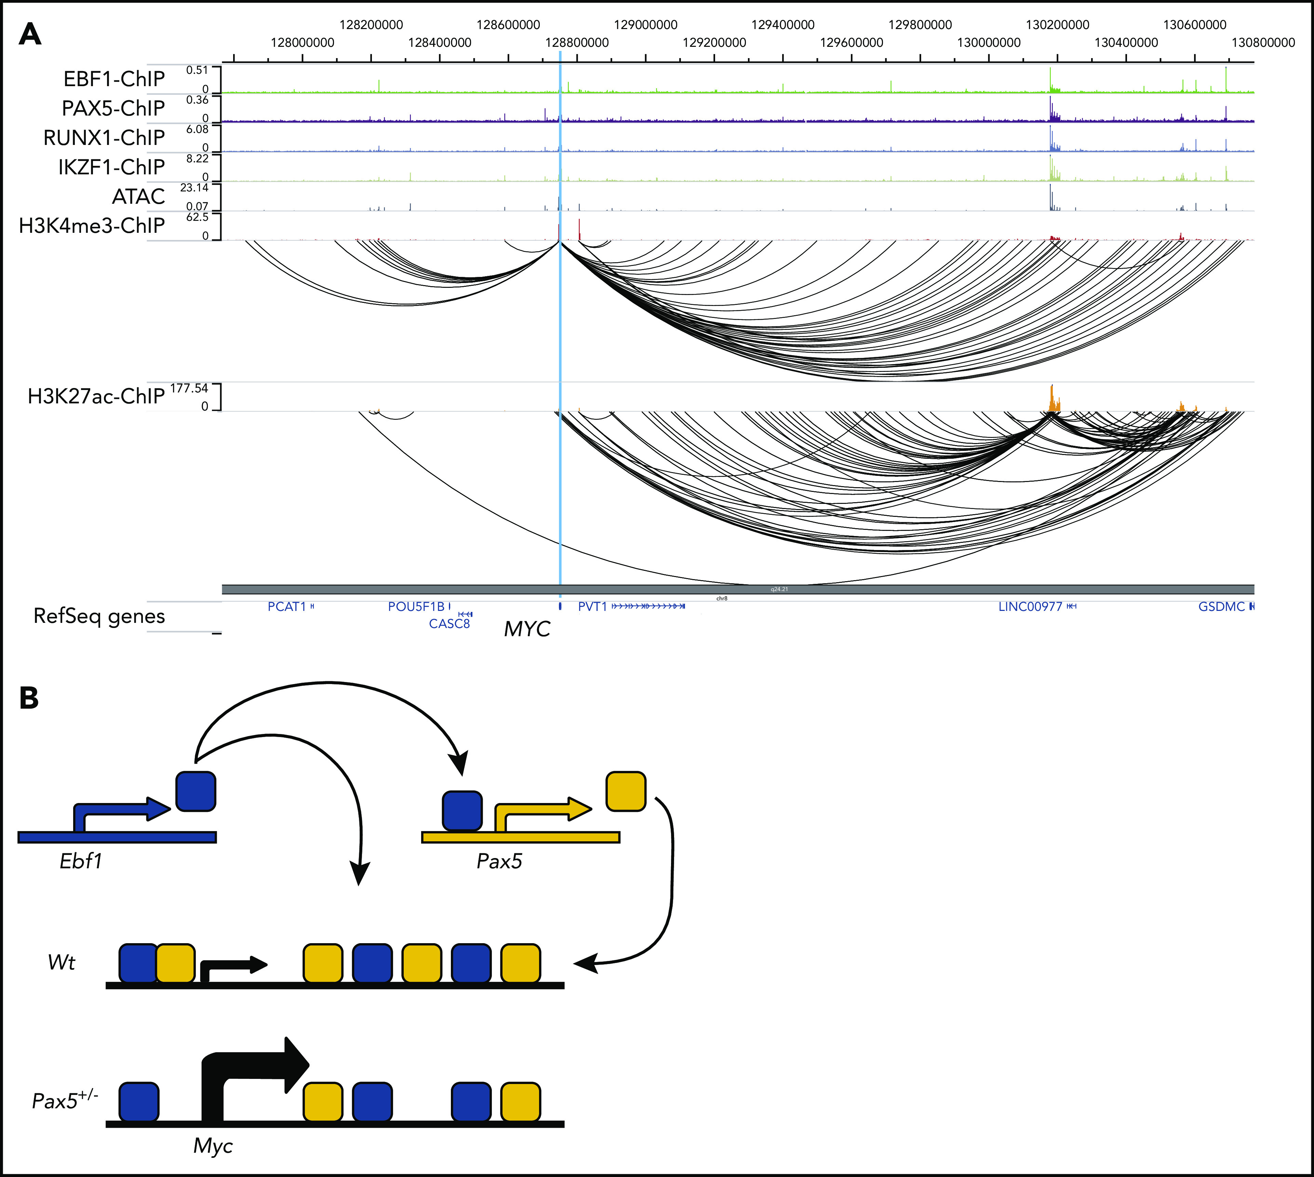The image size is (1314, 1177).
Task: Click the 8.22 IKZF1 scale value
Action: (197, 158)
